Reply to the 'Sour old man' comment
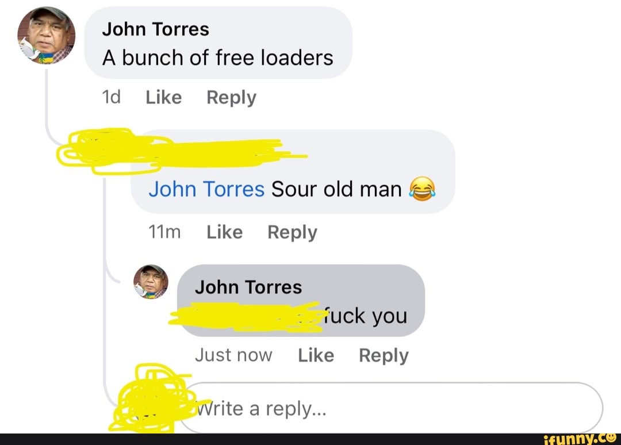621x445 pixels. tap(292, 232)
